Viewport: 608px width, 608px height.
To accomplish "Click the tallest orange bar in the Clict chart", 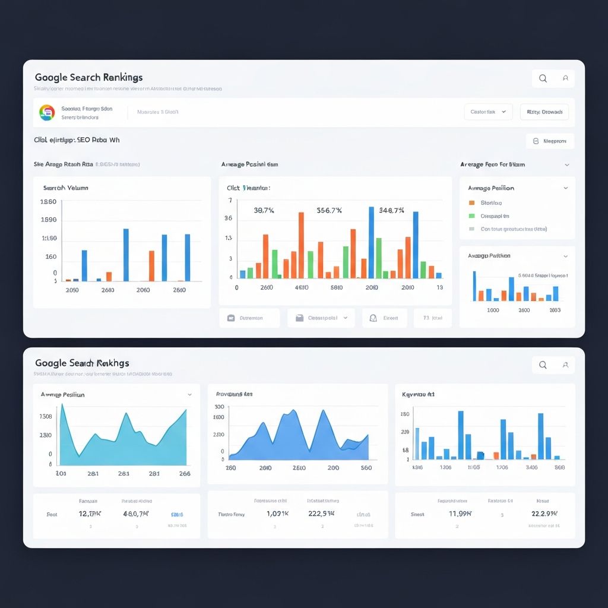I will pos(301,245).
